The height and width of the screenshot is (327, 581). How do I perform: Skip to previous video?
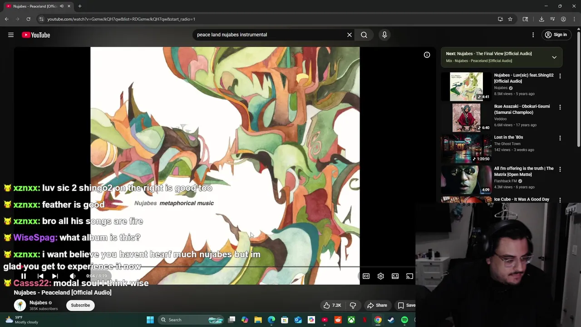pos(40,276)
